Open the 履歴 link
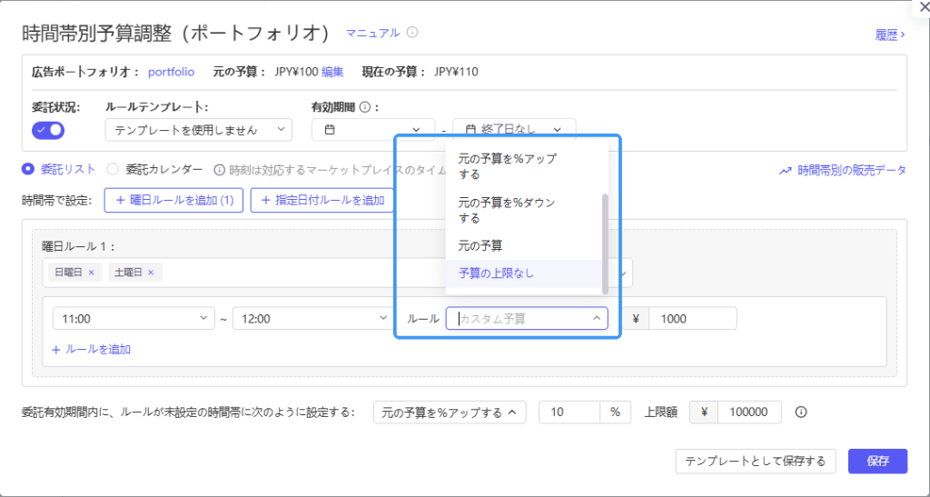The width and height of the screenshot is (930, 497). (x=890, y=35)
